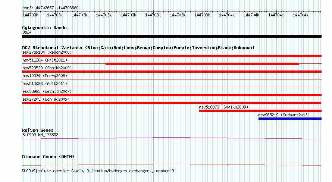Open SLC9A9 solute carrier family 9 link
This screenshot has width=332, height=182.
coord(98,171)
